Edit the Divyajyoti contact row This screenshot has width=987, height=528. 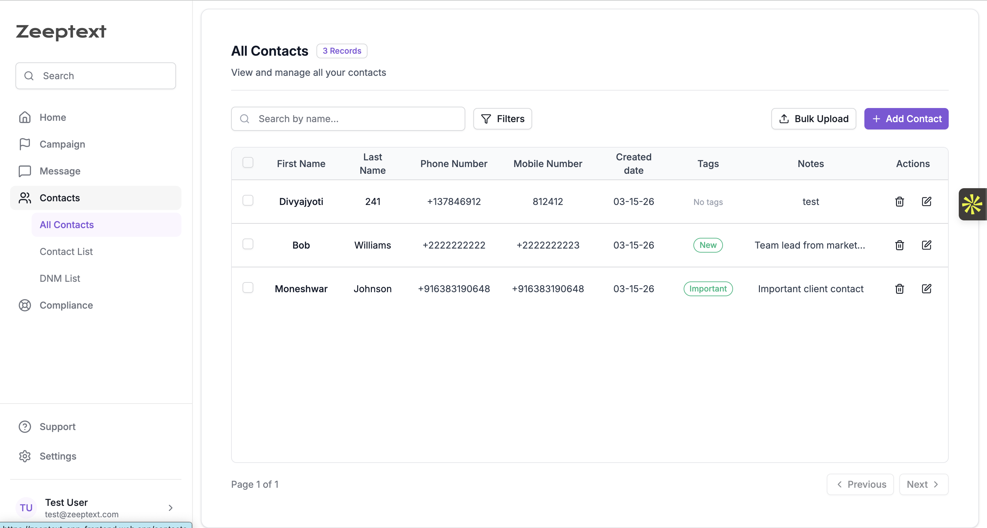(927, 202)
